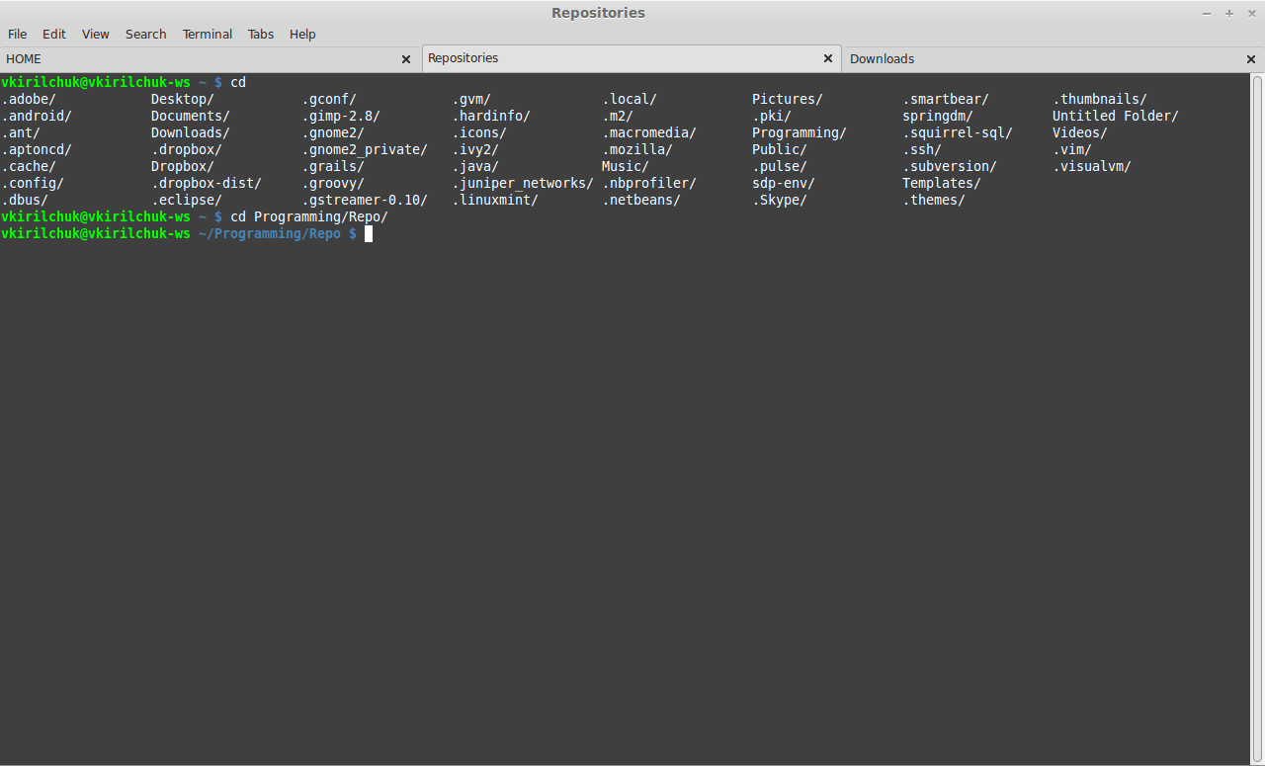Open the File menu

click(x=17, y=34)
